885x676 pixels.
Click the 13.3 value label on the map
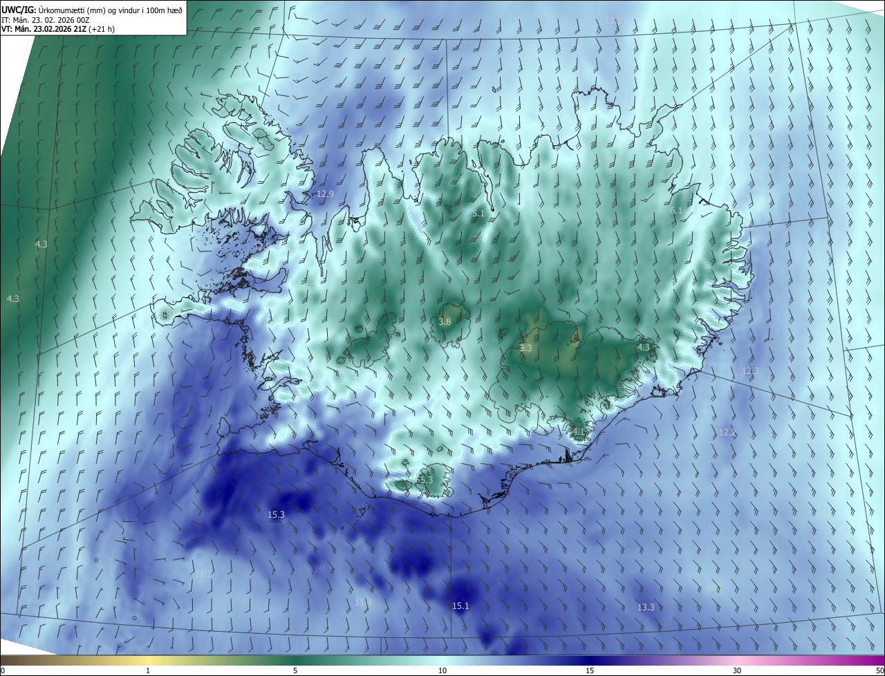pyautogui.click(x=645, y=607)
